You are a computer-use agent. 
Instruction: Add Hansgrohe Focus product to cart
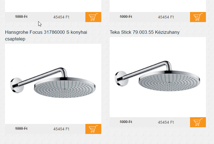(x=93, y=129)
